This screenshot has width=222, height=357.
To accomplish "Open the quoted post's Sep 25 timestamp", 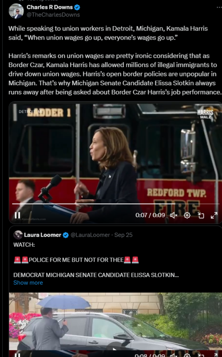I will point(123,235).
